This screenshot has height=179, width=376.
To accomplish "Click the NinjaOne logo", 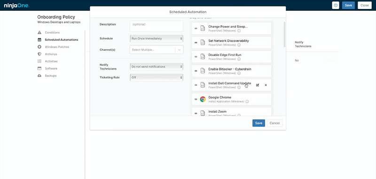I will pyautogui.click(x=16, y=5).
